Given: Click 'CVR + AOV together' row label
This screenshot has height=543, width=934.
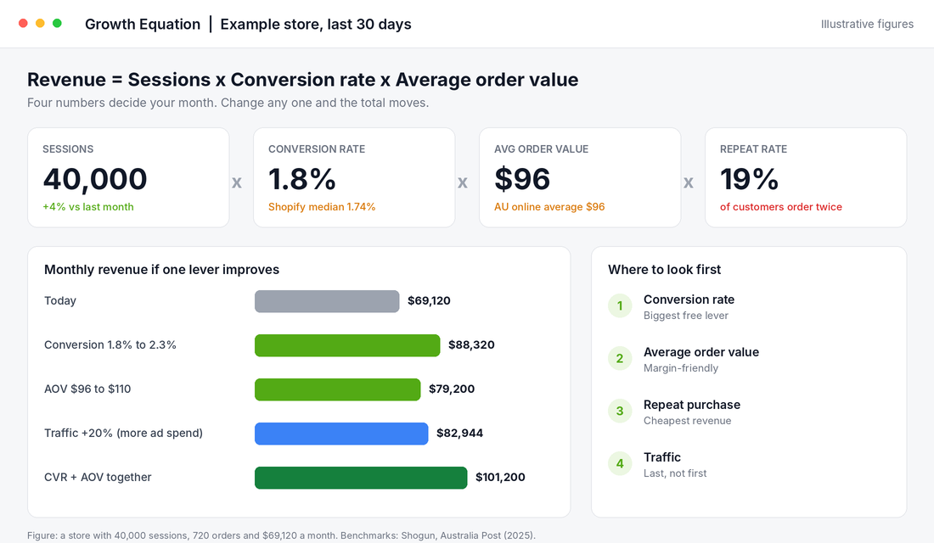Looking at the screenshot, I should pyautogui.click(x=98, y=477).
